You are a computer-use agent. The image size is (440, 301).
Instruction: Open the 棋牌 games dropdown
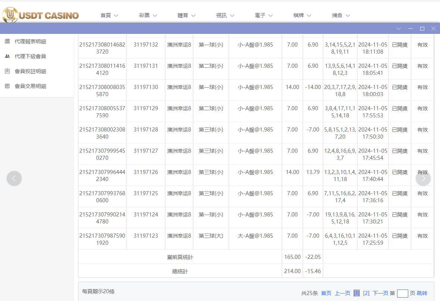[x=302, y=15]
